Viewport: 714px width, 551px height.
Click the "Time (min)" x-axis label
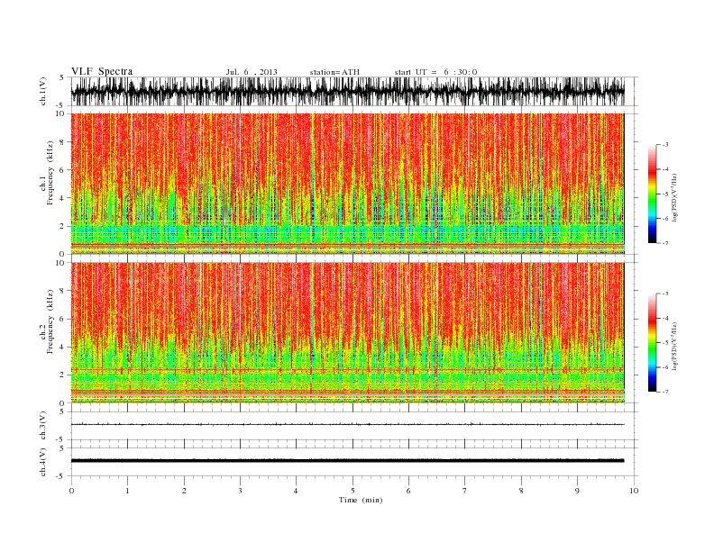[361, 500]
